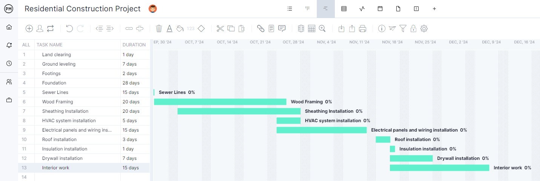Viewport: 540px width, 181px height.
Task: Click the paper plane send icon
Action: coord(393,28)
